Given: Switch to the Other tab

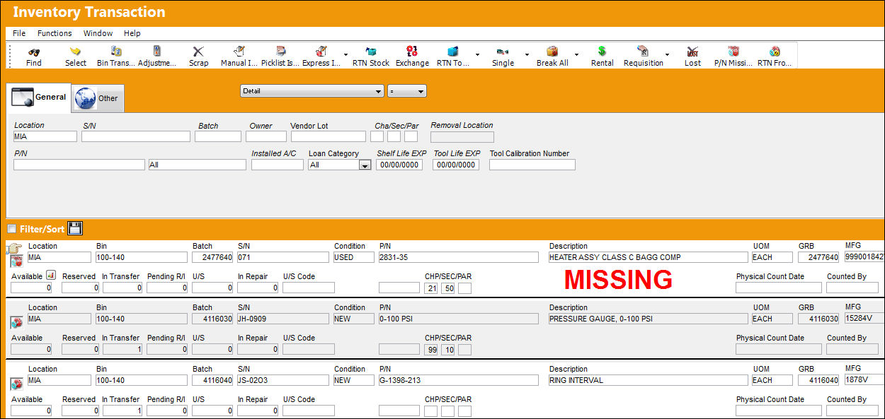Looking at the screenshot, I should pos(98,98).
